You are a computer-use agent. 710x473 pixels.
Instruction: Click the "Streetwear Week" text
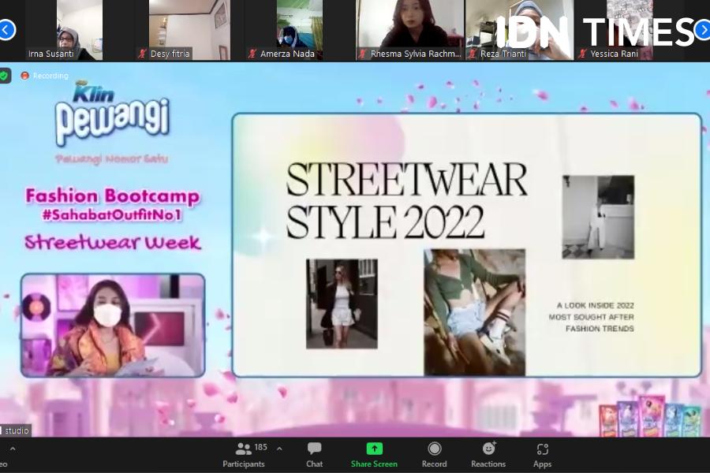(112, 242)
